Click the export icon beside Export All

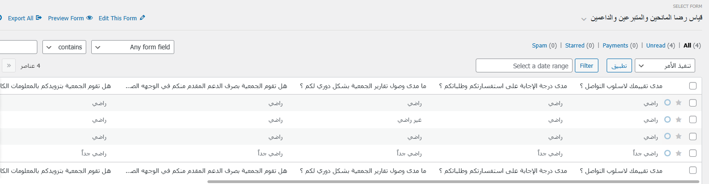point(39,18)
